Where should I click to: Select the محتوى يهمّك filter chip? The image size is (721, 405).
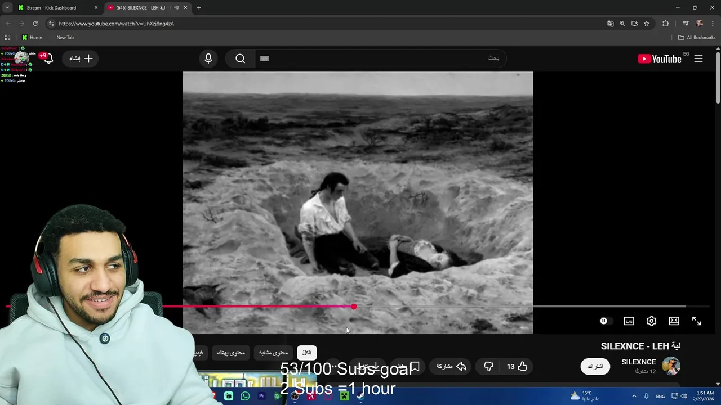(231, 353)
